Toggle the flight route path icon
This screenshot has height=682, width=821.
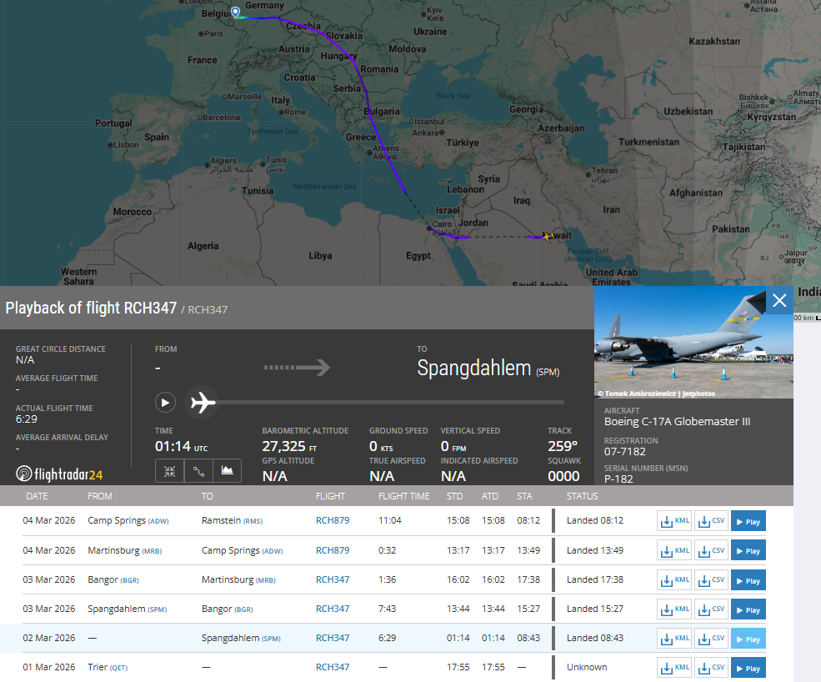pyautogui.click(x=198, y=471)
